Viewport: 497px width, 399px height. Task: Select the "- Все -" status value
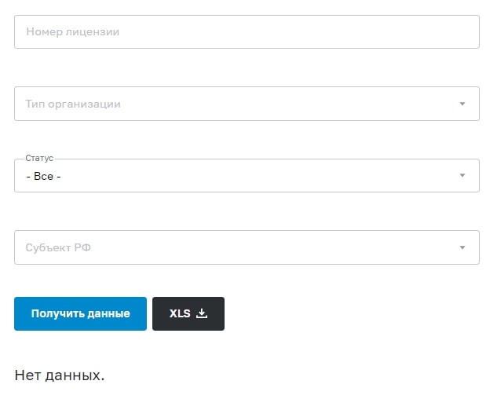[43, 176]
